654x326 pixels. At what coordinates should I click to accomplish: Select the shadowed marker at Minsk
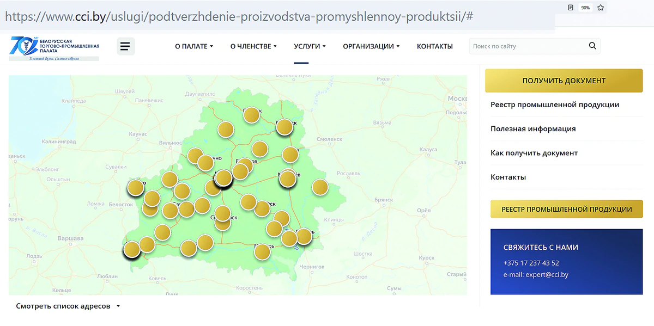[x=223, y=178]
